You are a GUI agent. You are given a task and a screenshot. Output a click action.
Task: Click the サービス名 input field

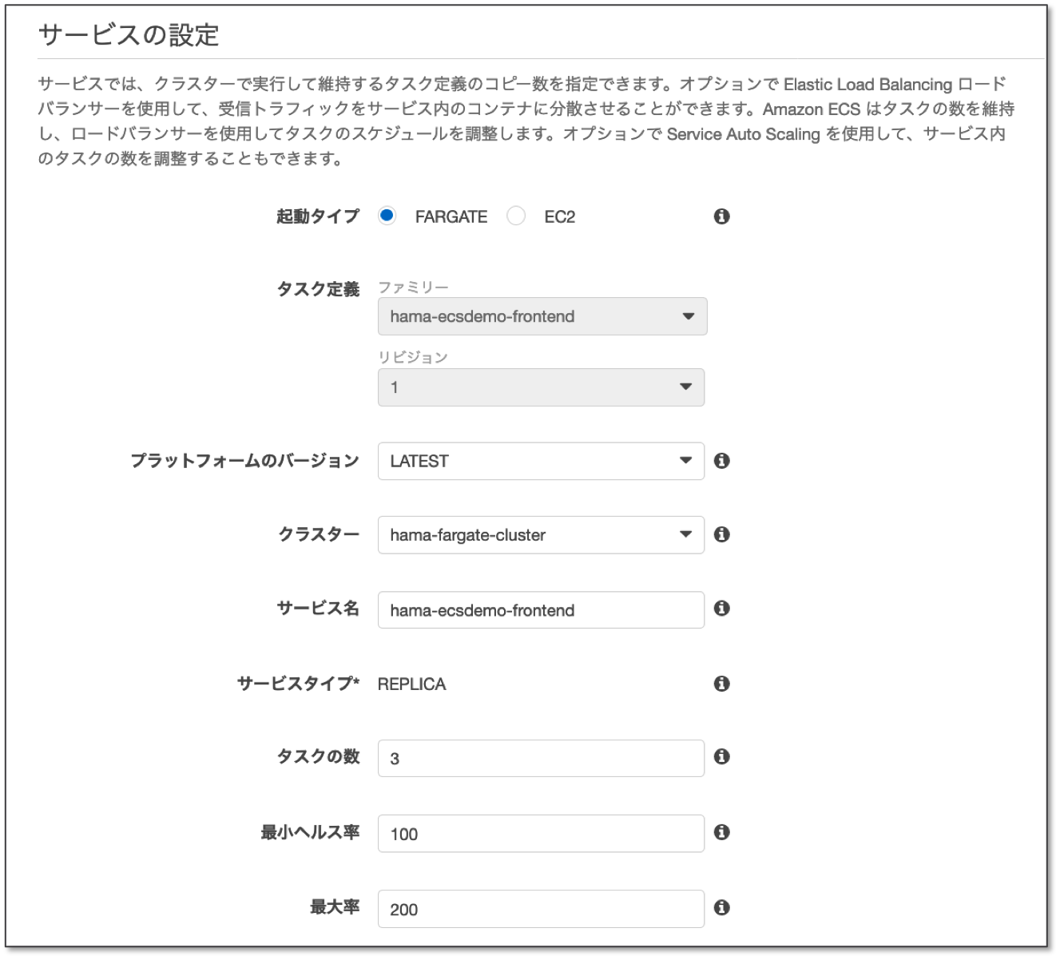pos(541,609)
